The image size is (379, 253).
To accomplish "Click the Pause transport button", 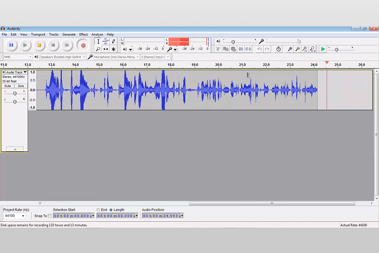I will point(11,45).
